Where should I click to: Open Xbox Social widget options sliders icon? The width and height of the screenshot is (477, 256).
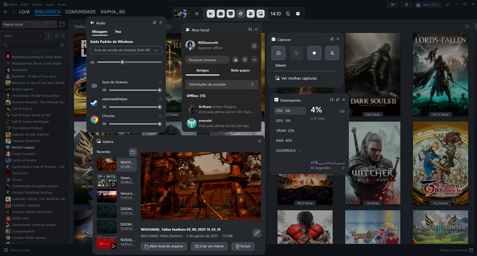tap(250, 29)
